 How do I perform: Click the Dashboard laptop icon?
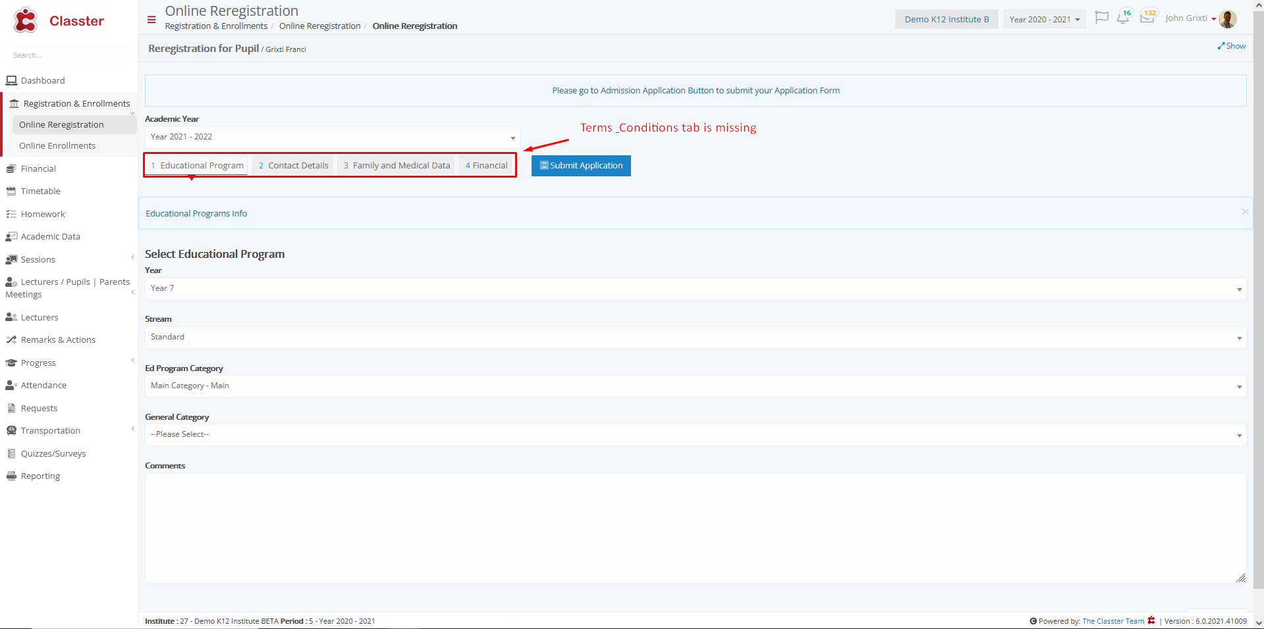click(11, 80)
